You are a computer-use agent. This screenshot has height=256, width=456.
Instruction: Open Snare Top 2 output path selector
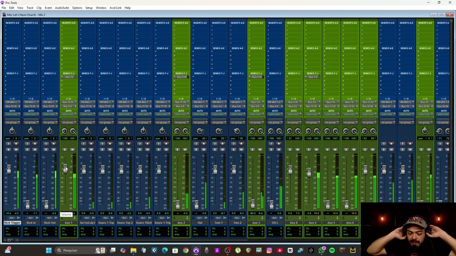[125, 106]
